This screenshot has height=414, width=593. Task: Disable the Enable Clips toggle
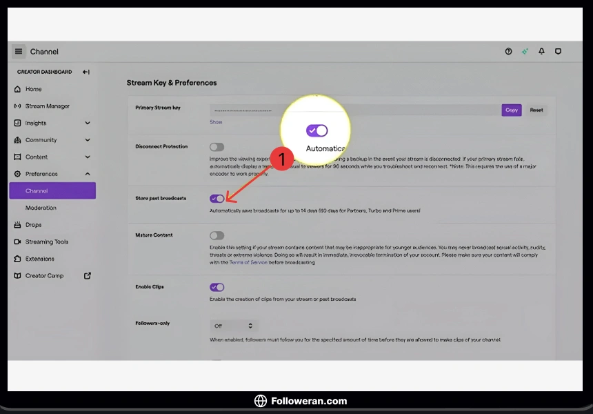[217, 287]
